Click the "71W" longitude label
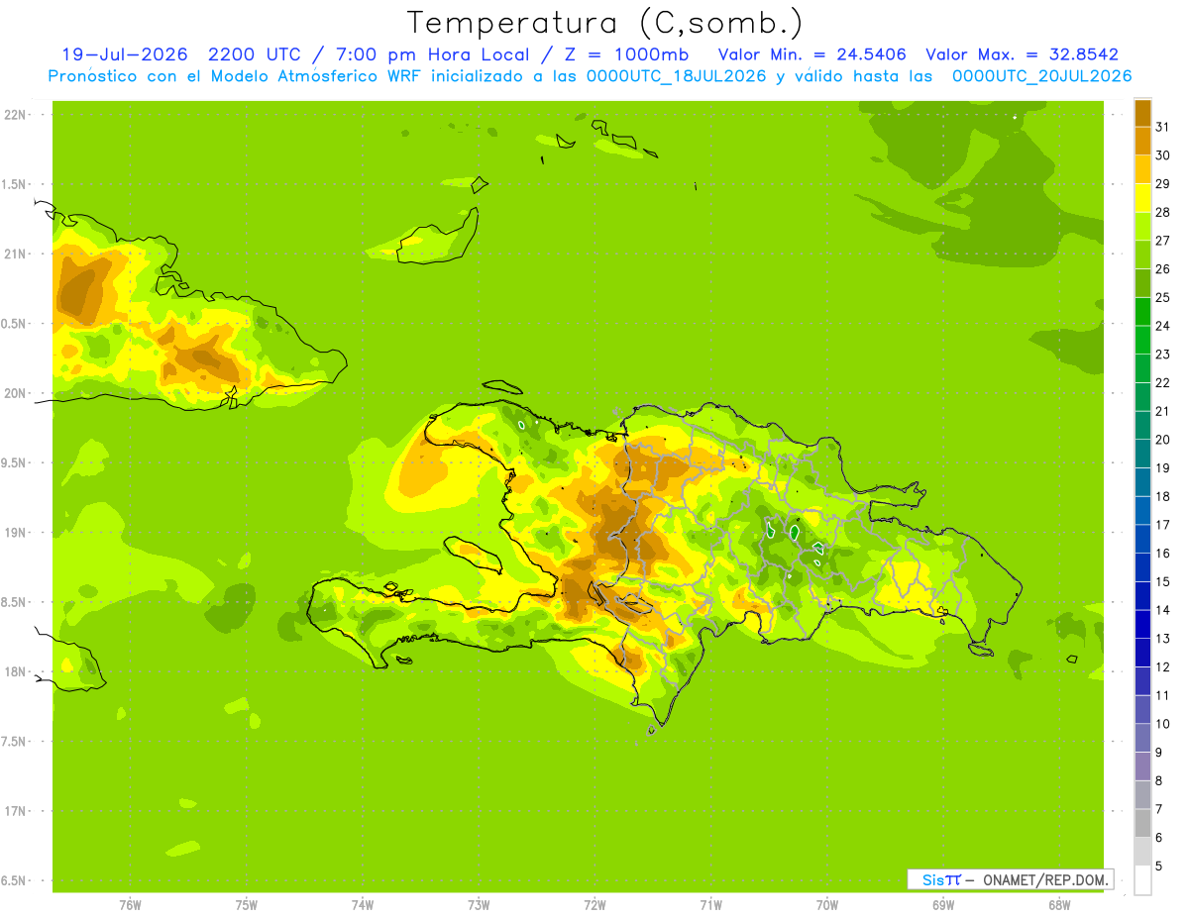1189x918 pixels. 710,904
